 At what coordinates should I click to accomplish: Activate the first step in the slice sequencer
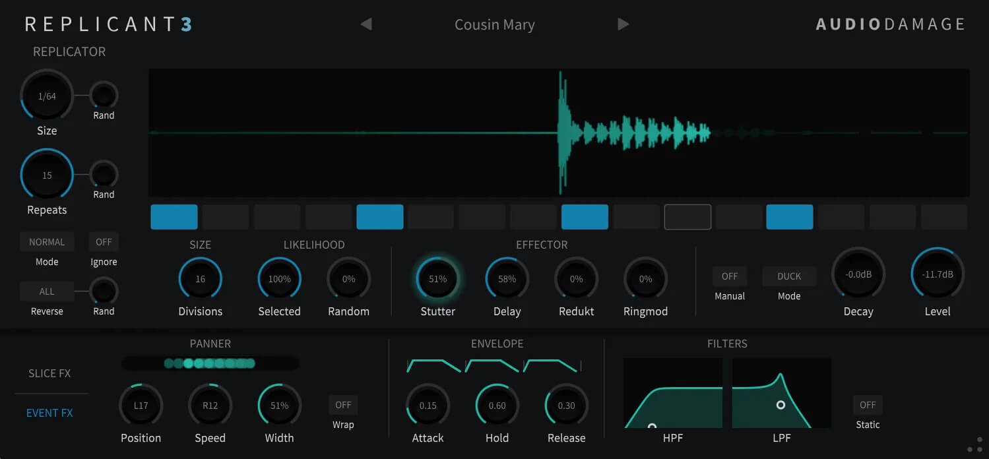tap(174, 216)
